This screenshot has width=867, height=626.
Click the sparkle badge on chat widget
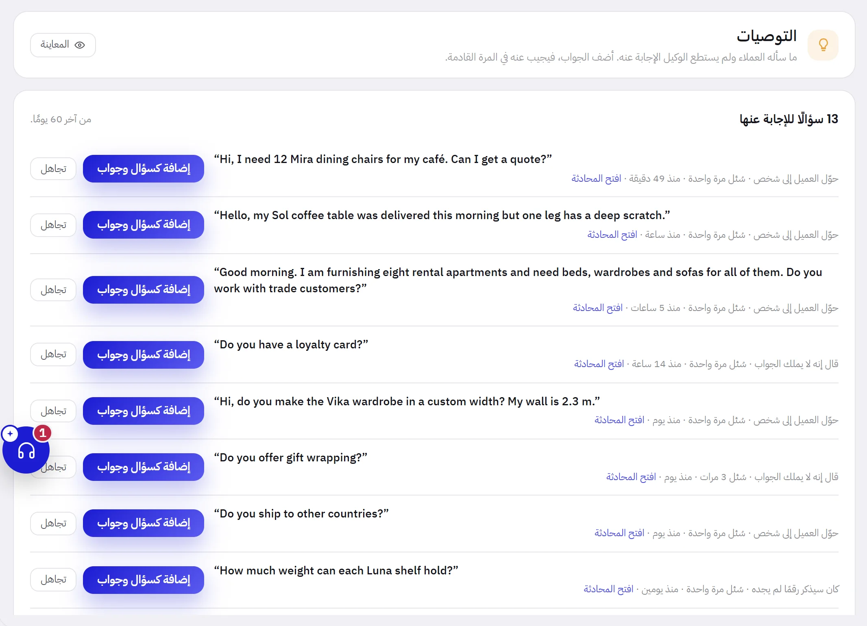coord(10,434)
